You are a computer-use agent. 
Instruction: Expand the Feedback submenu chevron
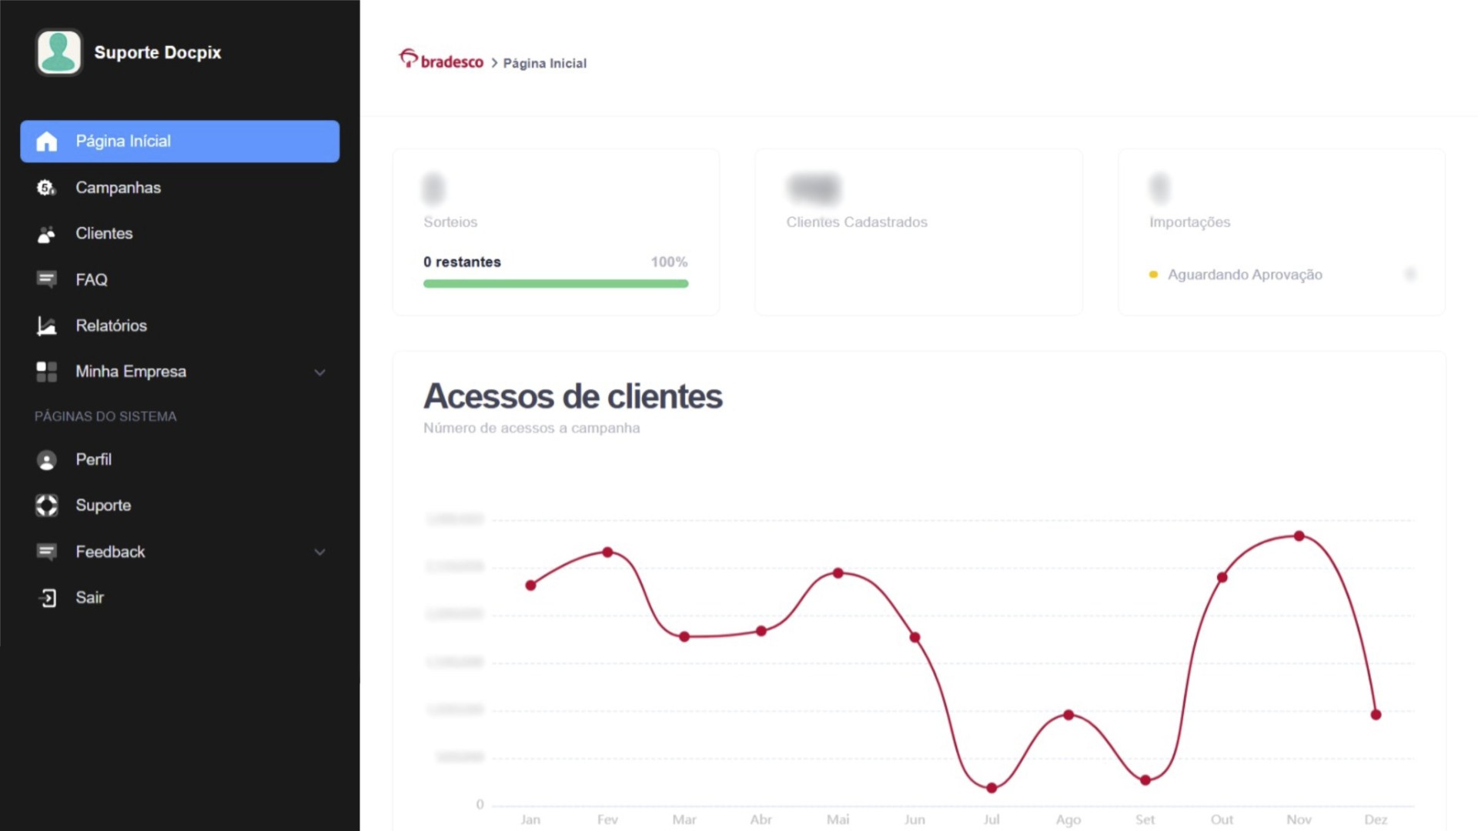(x=319, y=552)
